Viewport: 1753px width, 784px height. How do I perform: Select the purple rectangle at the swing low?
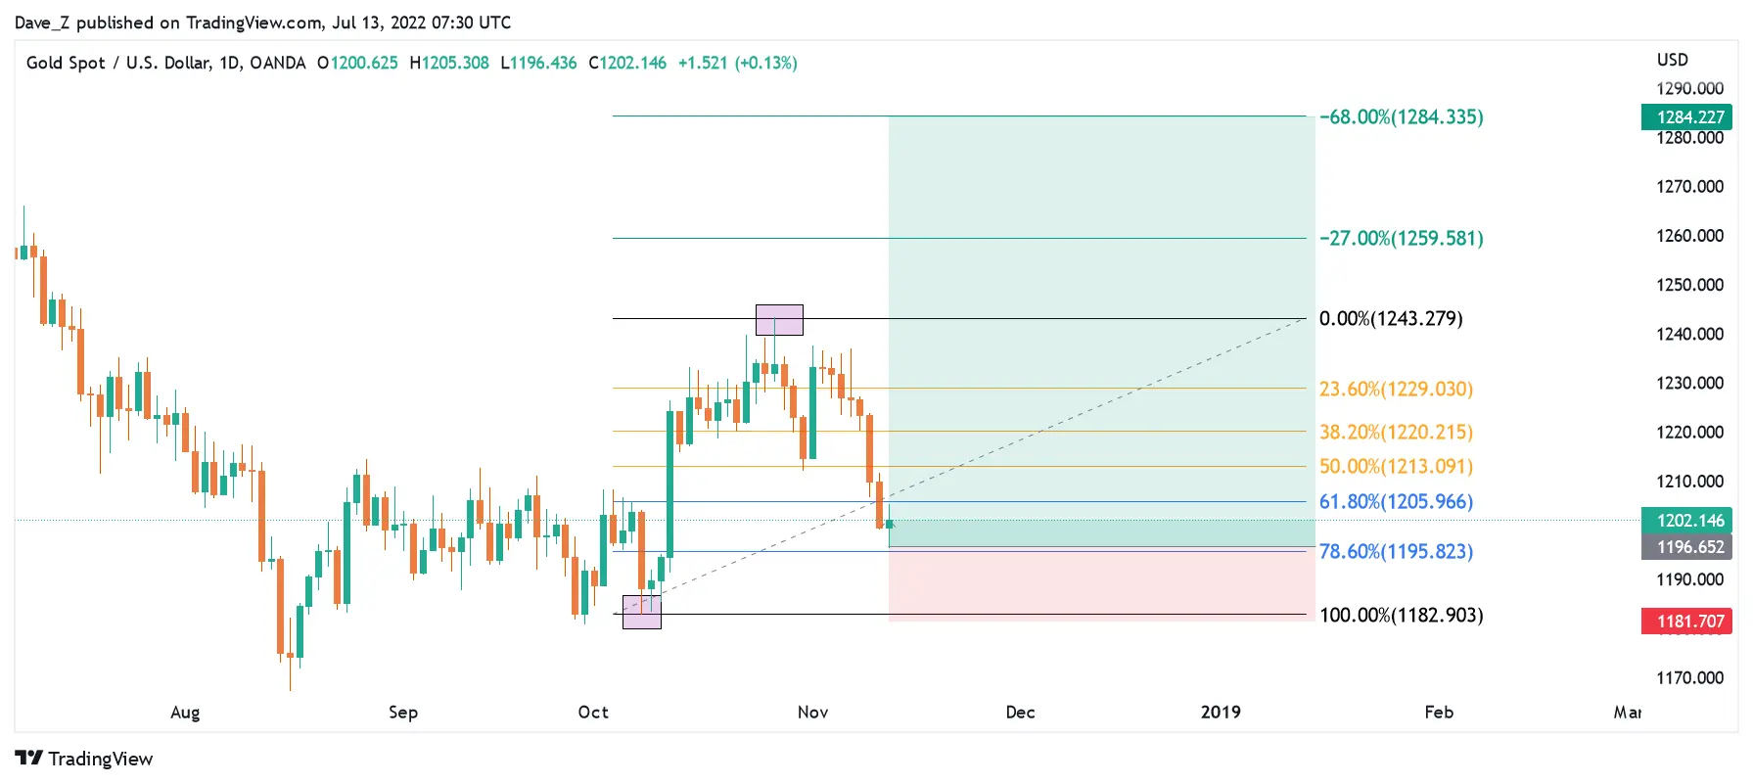coord(641,613)
